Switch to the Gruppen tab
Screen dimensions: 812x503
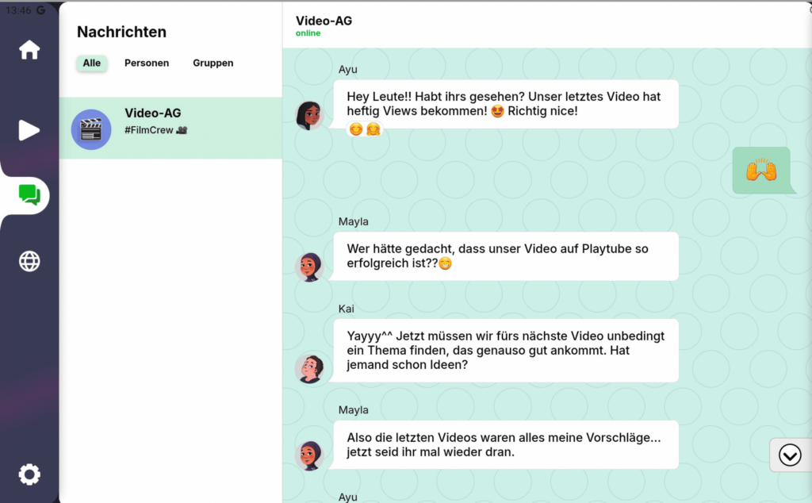[213, 63]
